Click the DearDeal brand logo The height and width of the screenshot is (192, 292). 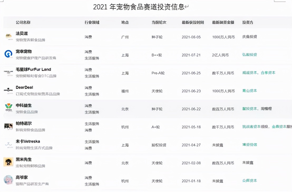click(8, 90)
